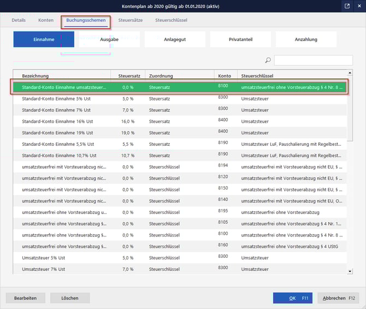Click the pop-out window icon in title bar
The height and width of the screenshot is (309, 366).
tap(347, 6)
